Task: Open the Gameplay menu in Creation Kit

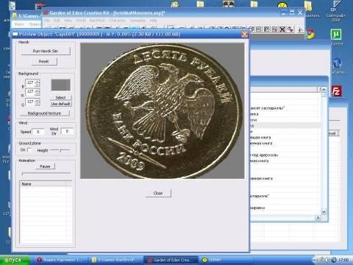Action: [138, 21]
